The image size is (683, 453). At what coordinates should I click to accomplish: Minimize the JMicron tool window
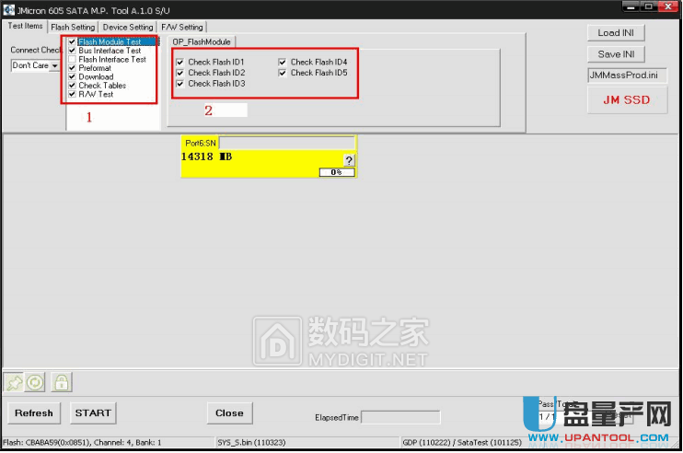631,7
